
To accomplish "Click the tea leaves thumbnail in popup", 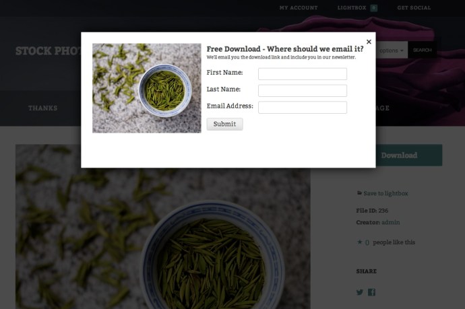I will click(x=147, y=88).
